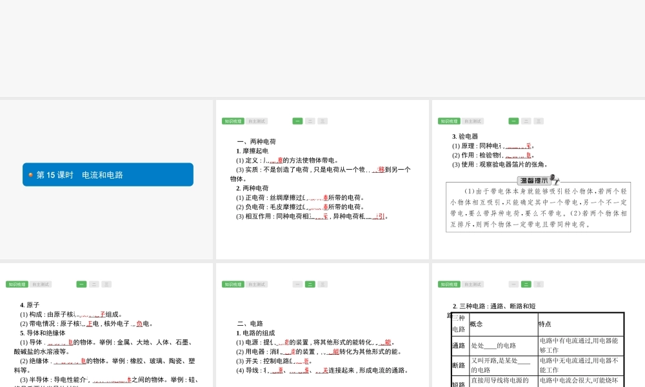Select 二 section button on the 两种电荷 slide
Screen dimensions: 645x387
tap(310, 121)
